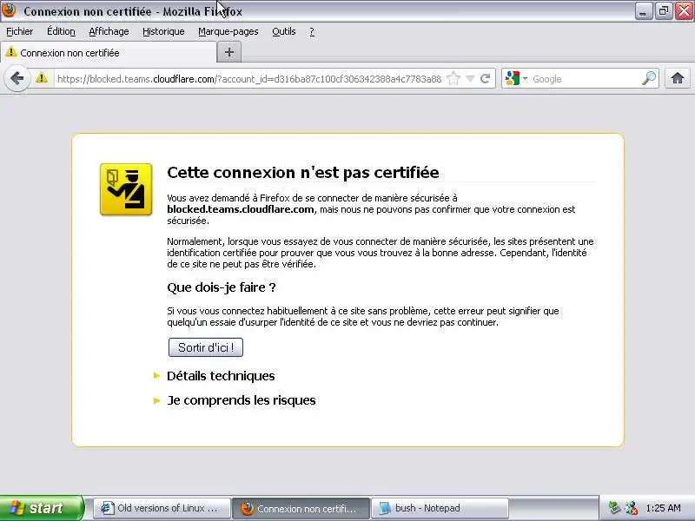Click Connexion non certifiée taskbar button
This screenshot has height=521, width=695.
[301, 508]
